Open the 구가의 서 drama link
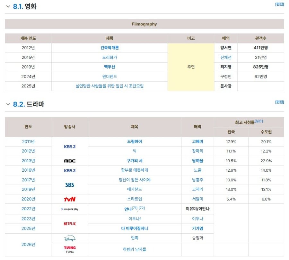The image size is (289, 260). 134,161
